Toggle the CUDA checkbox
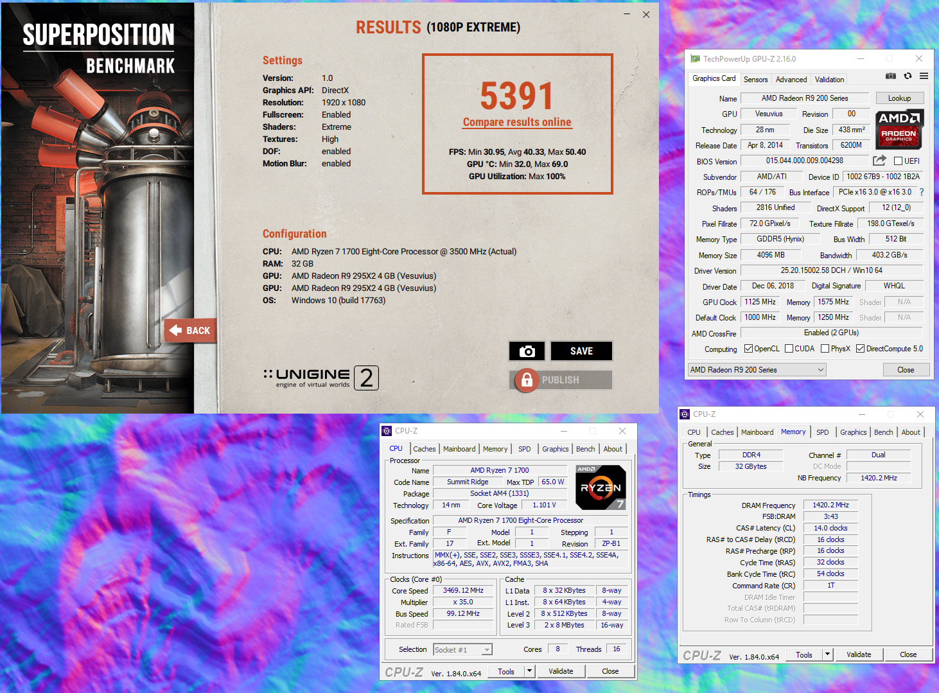939x693 pixels. click(789, 349)
